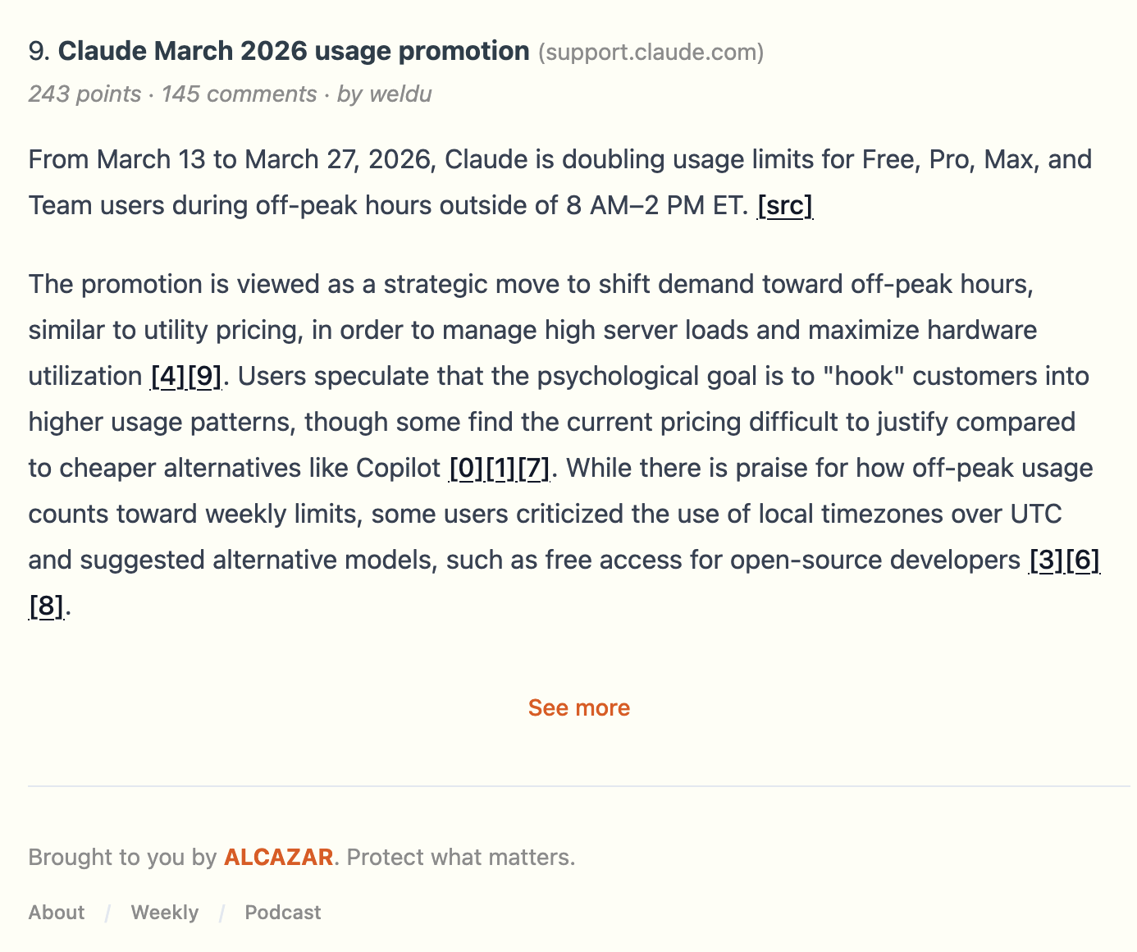Open the Claude March 2026 usage promotion article
The image size is (1137, 952).
[x=295, y=51]
